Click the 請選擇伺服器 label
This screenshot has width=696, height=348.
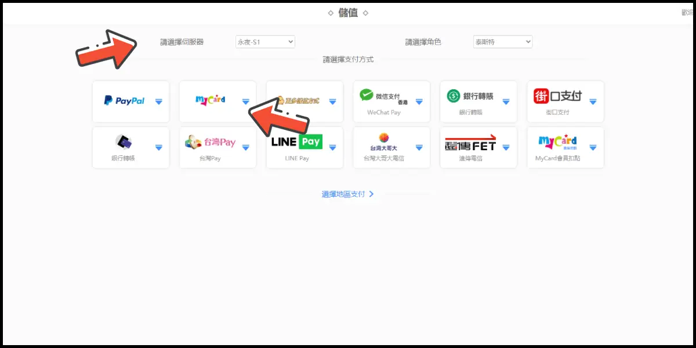pyautogui.click(x=182, y=42)
